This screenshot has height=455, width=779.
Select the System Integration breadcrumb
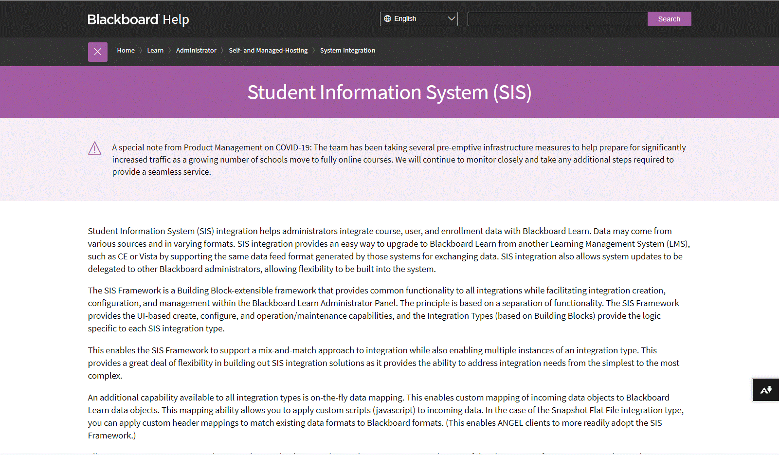[x=347, y=51]
